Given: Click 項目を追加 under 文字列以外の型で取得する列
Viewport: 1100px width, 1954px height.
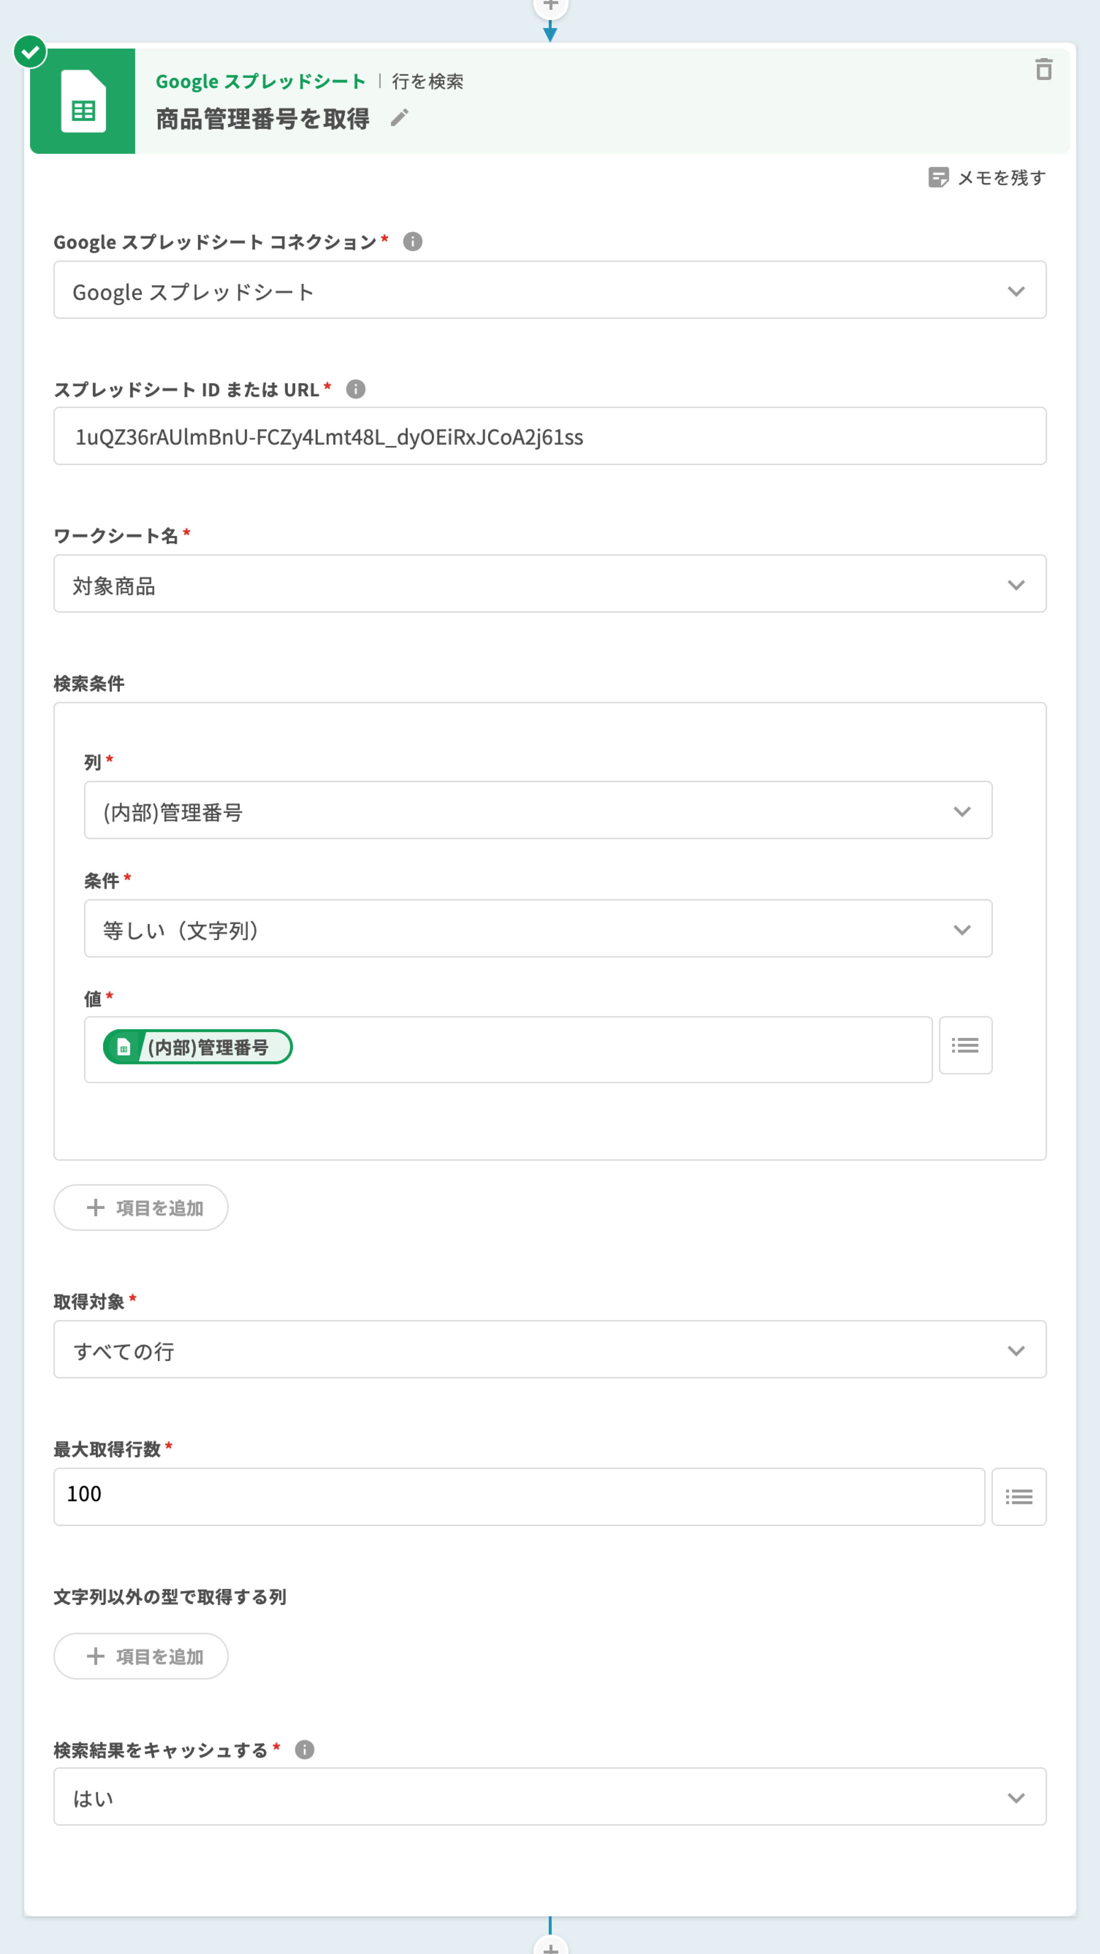Looking at the screenshot, I should click(141, 1656).
